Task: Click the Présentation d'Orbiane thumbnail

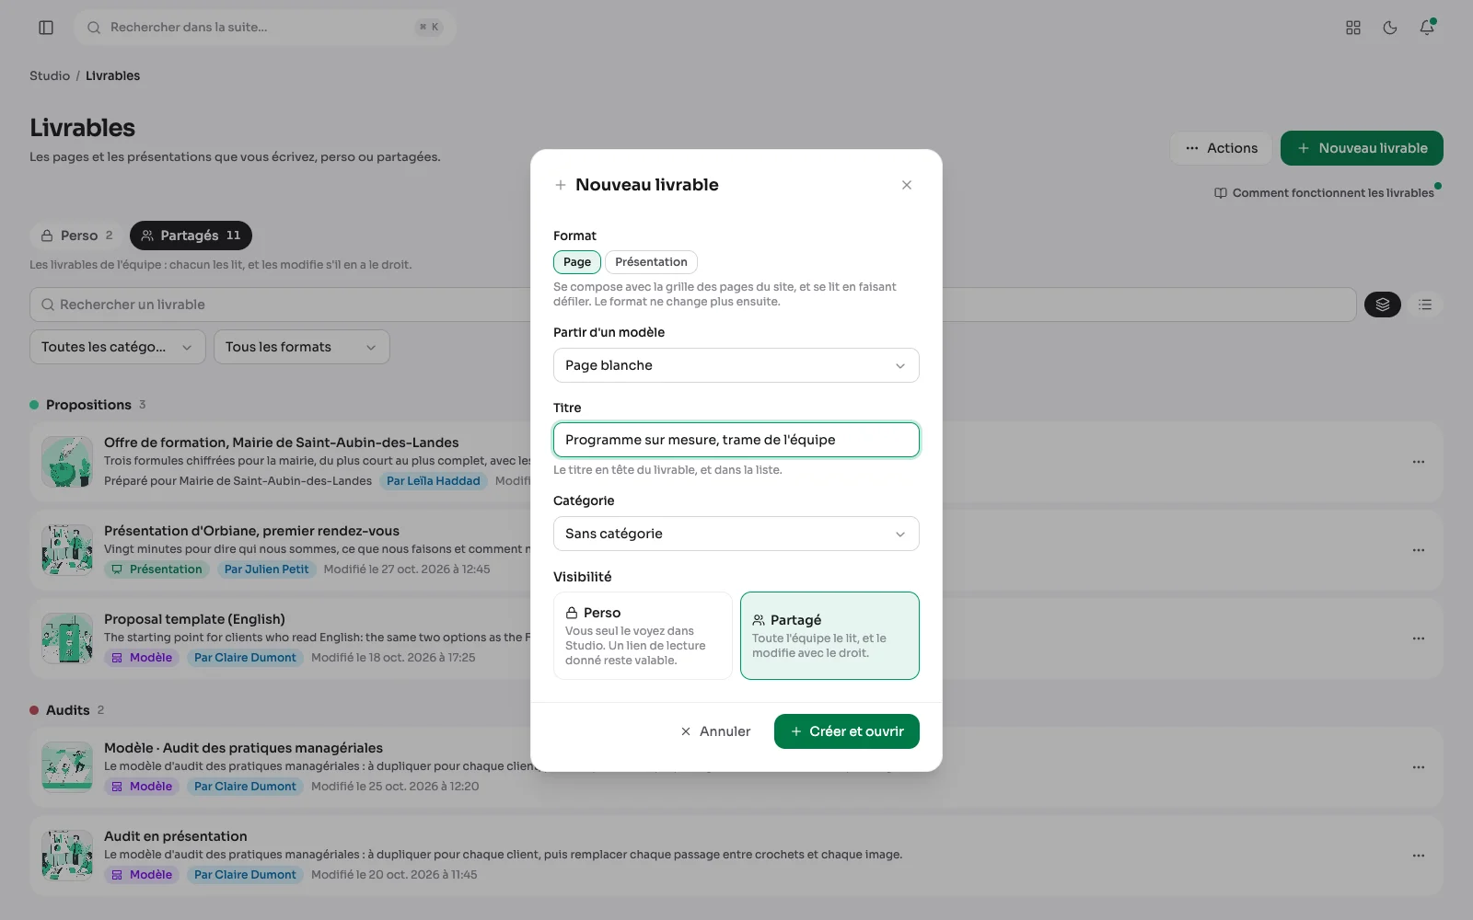Action: click(67, 550)
